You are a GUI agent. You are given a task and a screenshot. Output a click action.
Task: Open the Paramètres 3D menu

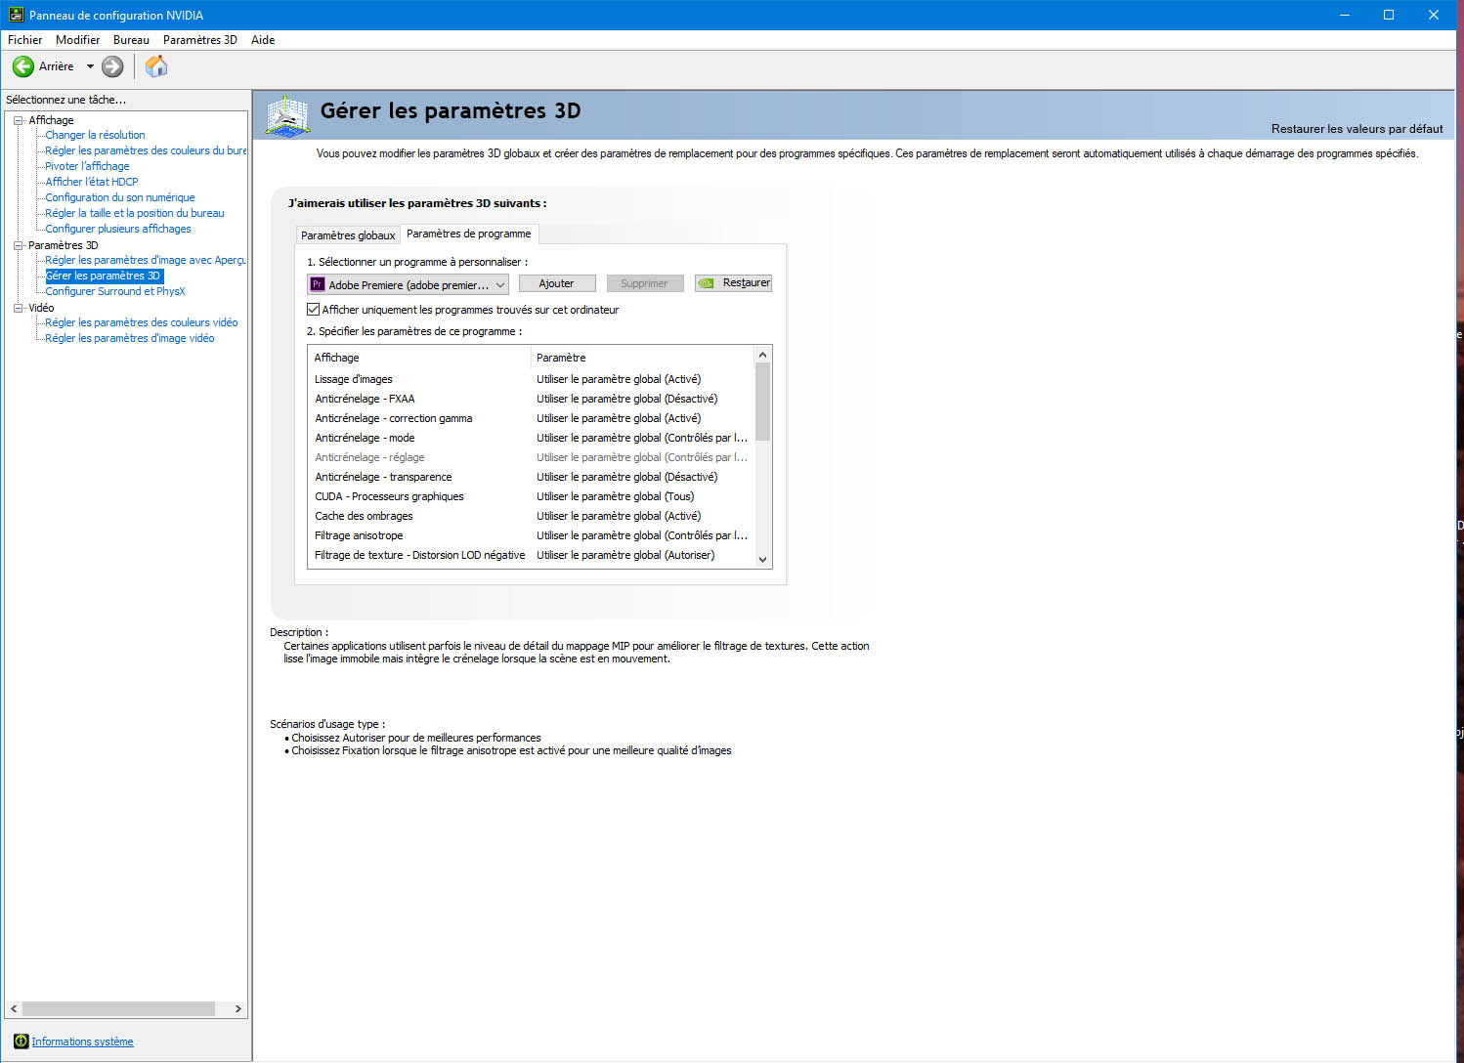tap(200, 40)
